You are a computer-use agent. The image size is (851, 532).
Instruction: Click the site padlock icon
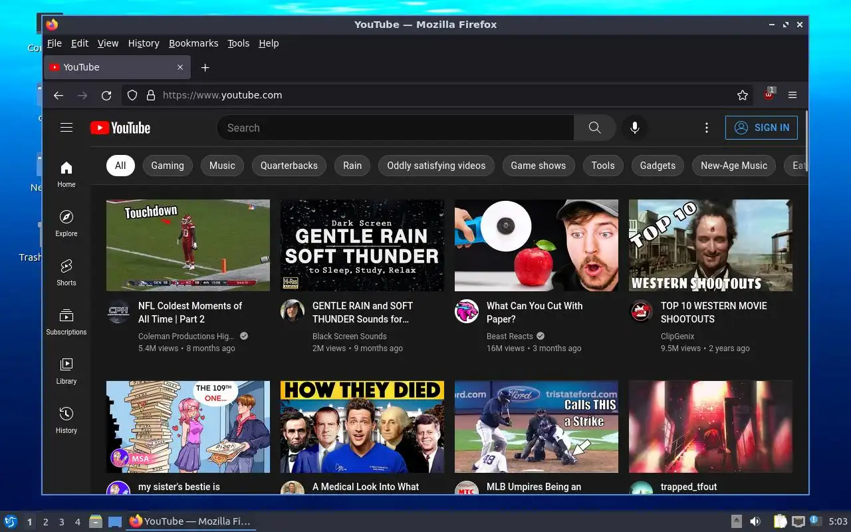point(151,95)
